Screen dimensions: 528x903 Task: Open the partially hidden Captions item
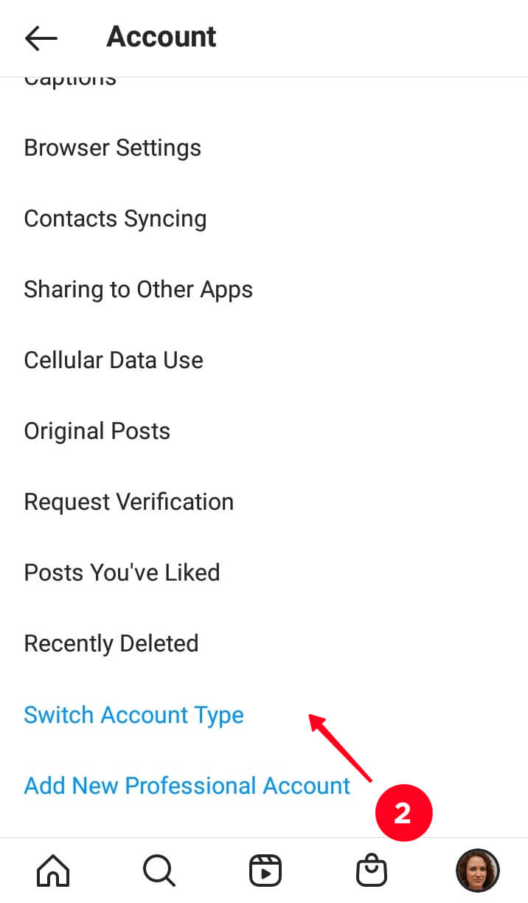click(x=70, y=79)
